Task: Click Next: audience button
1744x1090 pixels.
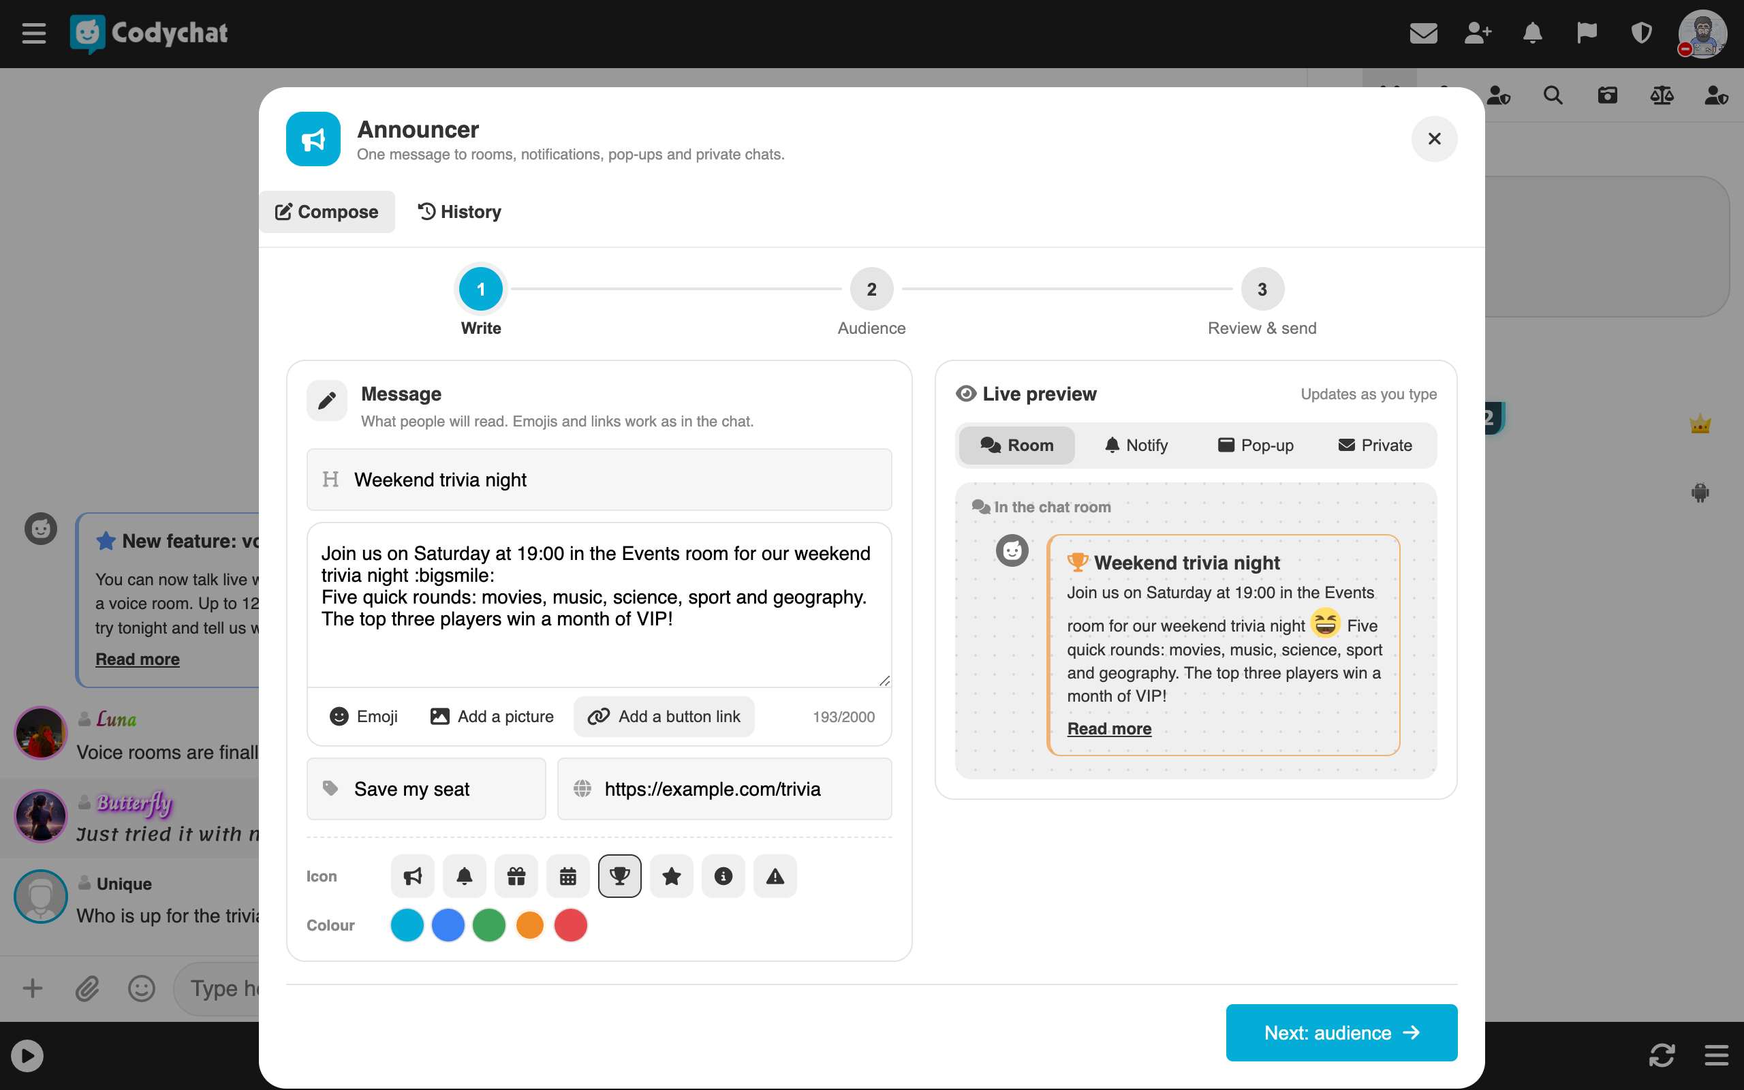Action: click(x=1341, y=1032)
